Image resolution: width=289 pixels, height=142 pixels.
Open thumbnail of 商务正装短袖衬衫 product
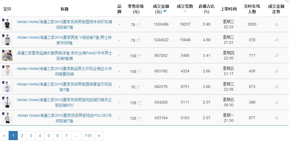(x=7, y=102)
